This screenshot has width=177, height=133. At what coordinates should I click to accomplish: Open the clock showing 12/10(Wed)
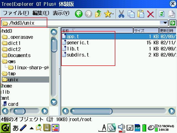(x=166, y=128)
